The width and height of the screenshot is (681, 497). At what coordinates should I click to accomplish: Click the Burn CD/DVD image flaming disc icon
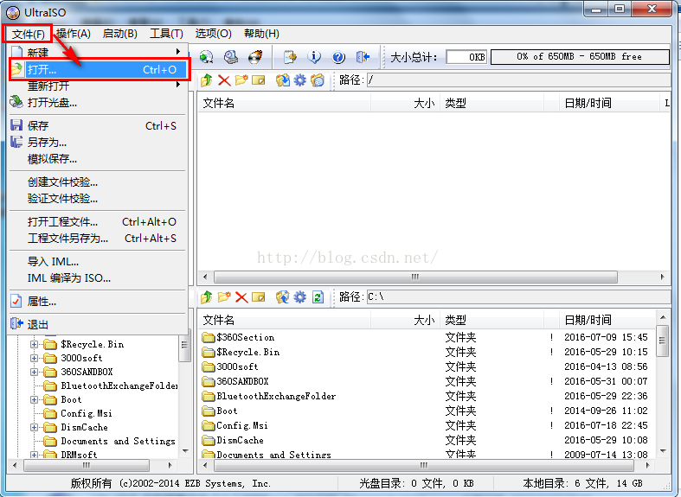tap(255, 57)
